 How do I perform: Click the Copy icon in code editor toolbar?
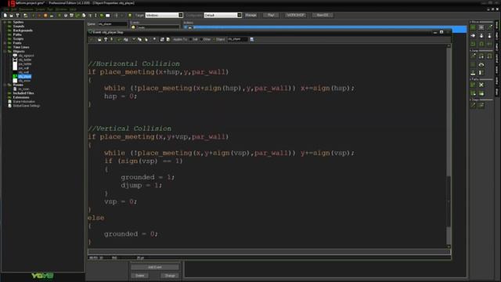pyautogui.click(x=139, y=39)
